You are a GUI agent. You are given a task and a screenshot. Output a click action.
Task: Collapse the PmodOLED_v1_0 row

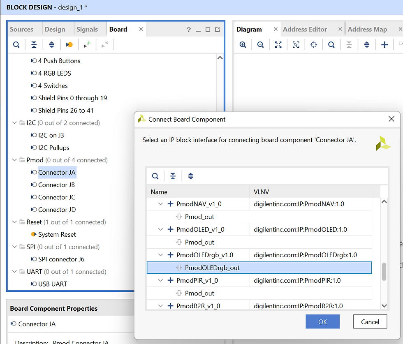point(161,229)
